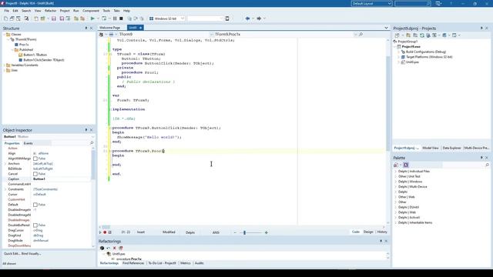Click the Save All toolbar icon
Image resolution: width=493 pixels, height=277 pixels.
pos(62,18)
